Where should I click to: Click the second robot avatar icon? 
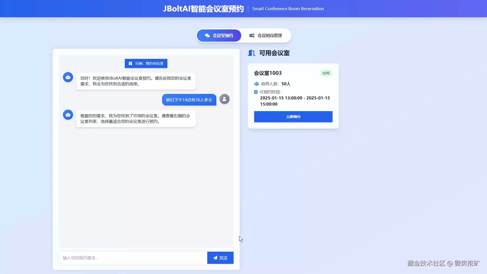tap(68, 115)
